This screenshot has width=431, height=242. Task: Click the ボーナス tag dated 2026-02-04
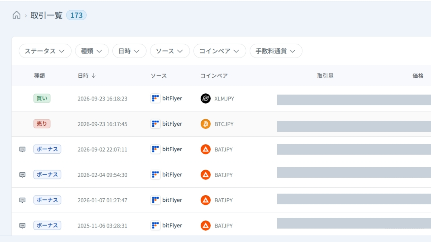[x=47, y=174]
